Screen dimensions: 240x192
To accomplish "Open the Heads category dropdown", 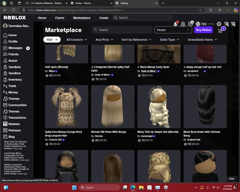I will [173, 30].
